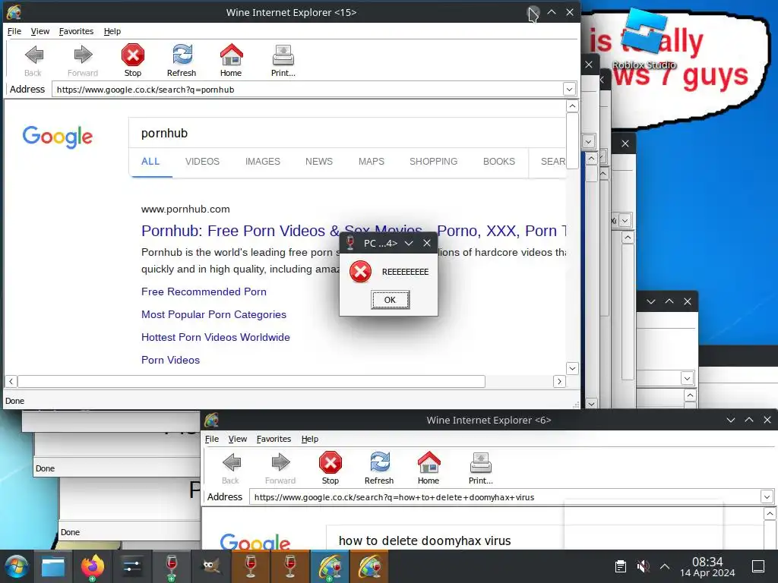Open Help menu in Internet Explorer <6>
This screenshot has height=583, width=778.
[x=310, y=439]
